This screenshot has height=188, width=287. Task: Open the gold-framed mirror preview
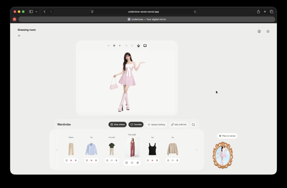[x=223, y=155]
